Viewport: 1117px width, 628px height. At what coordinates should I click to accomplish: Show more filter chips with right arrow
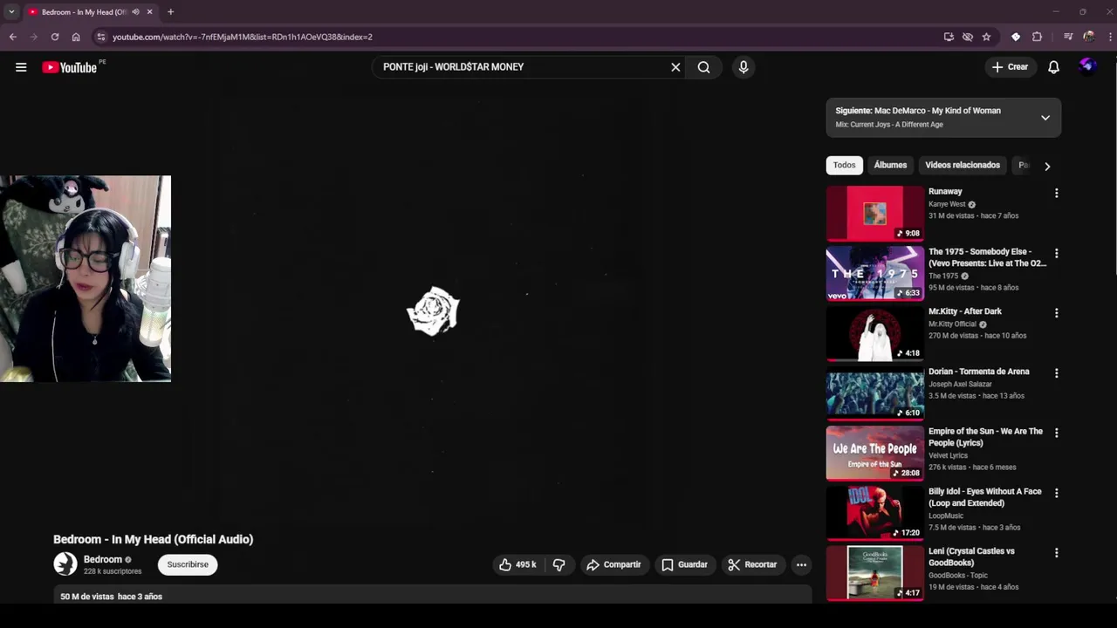[1047, 166]
